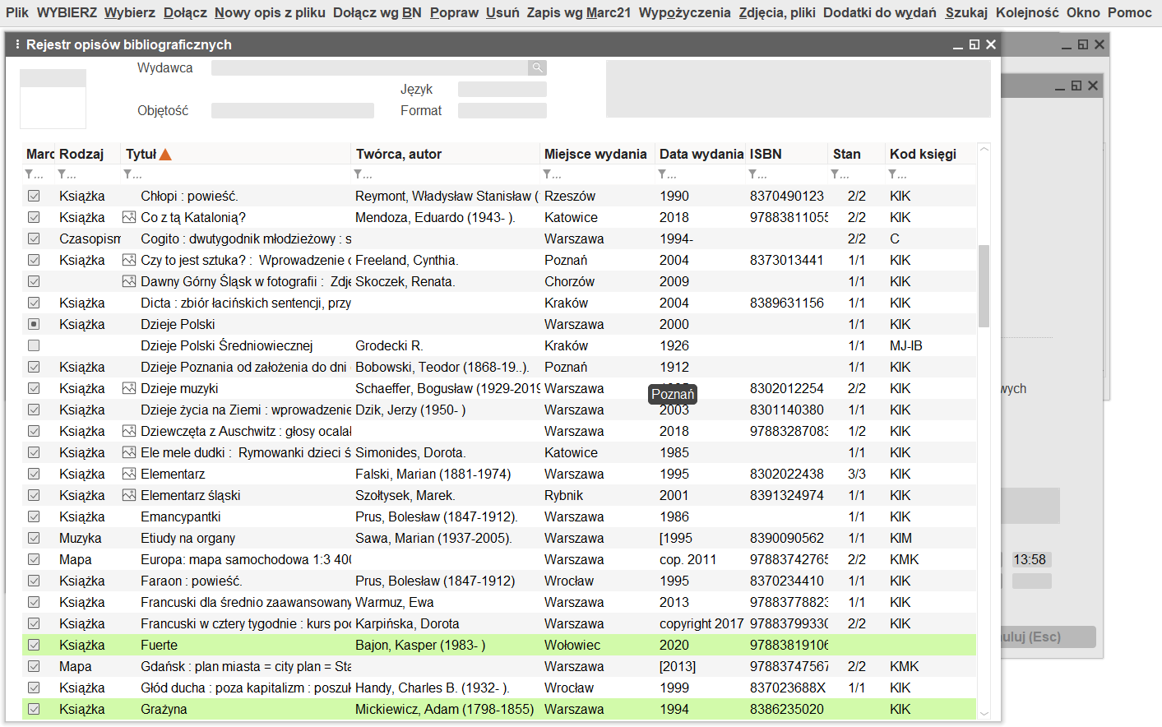This screenshot has height=727, width=1162.
Task: Click the filter funnel under Marc column
Action: (x=30, y=174)
